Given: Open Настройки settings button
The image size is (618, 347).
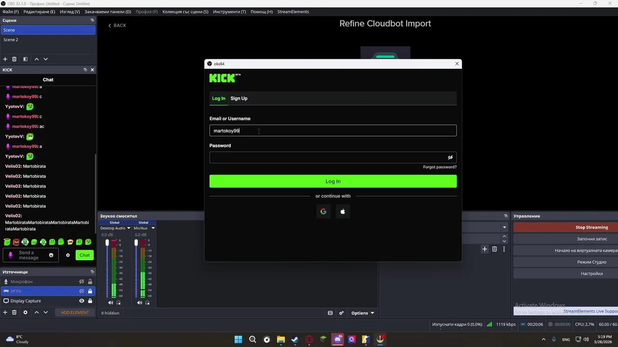Looking at the screenshot, I should click(565, 274).
